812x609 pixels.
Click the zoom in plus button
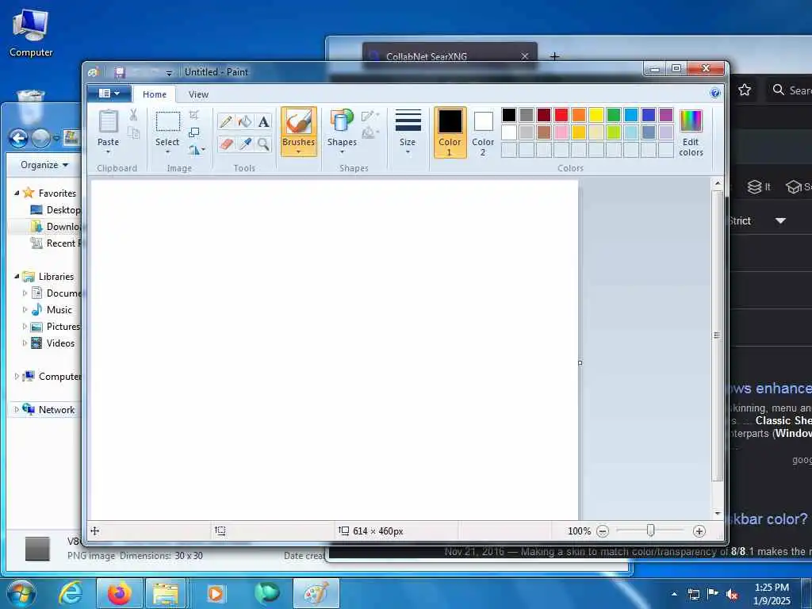pos(699,531)
